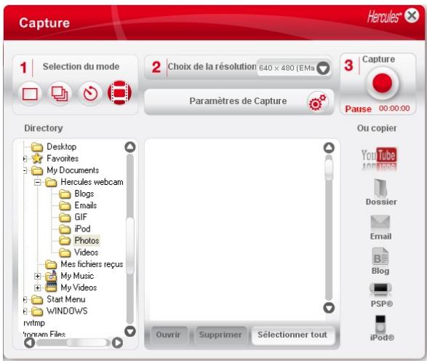Viewport: 427px width, 361px height.
Task: Click file list scrollbar thumb
Action: point(329,169)
